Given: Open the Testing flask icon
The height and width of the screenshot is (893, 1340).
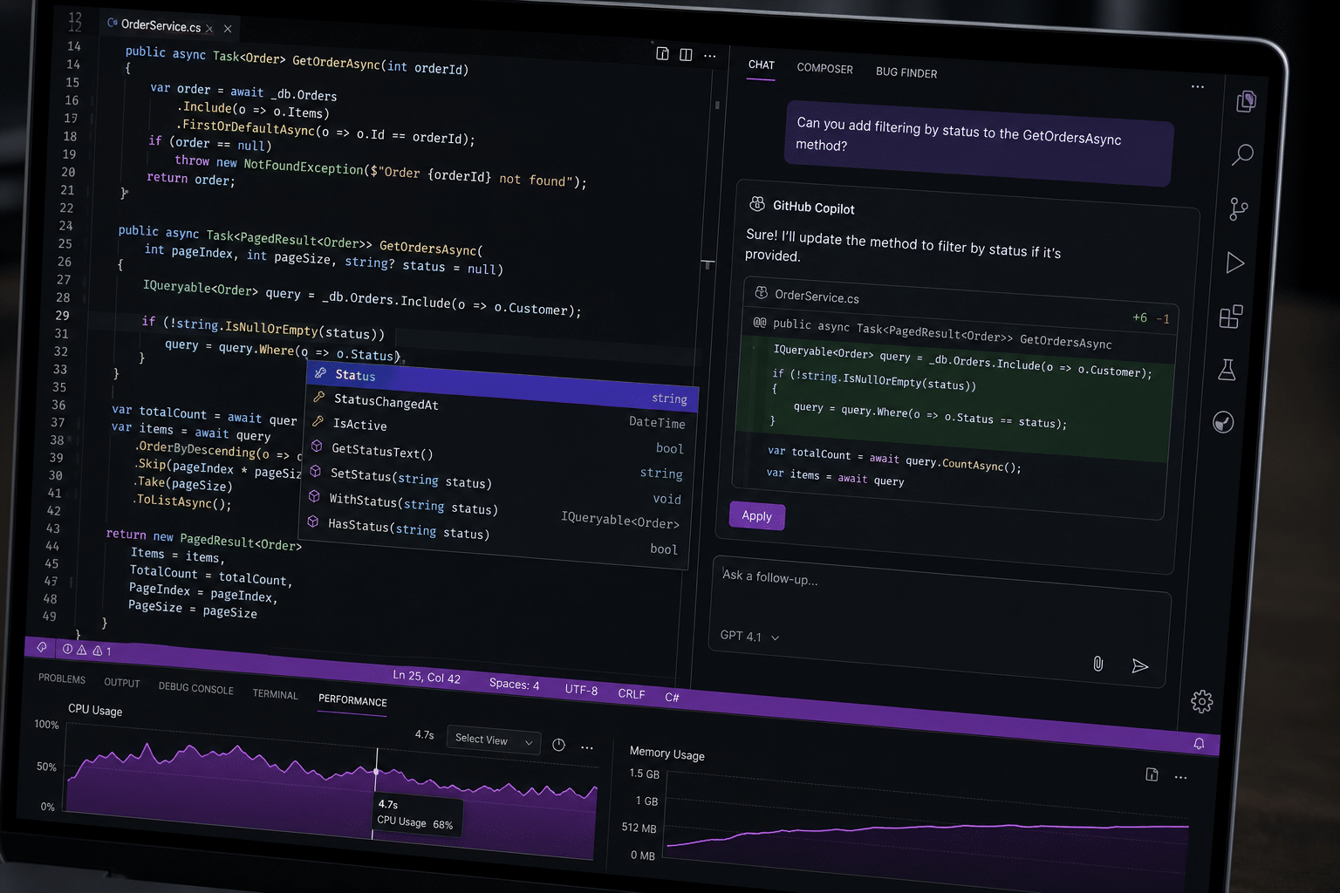Looking at the screenshot, I should click(x=1227, y=370).
